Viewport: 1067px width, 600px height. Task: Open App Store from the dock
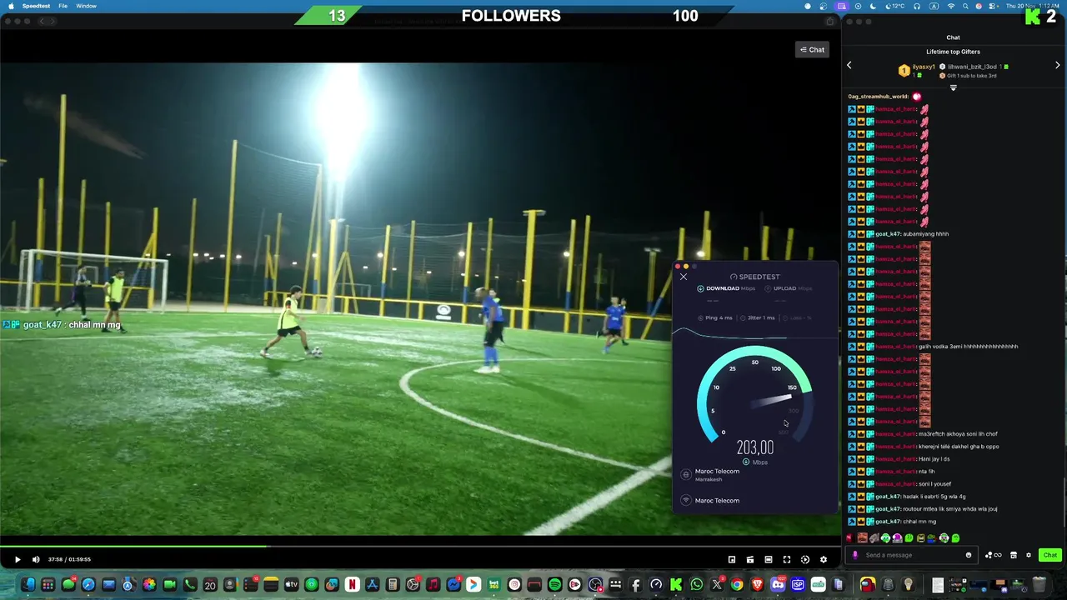click(x=373, y=585)
